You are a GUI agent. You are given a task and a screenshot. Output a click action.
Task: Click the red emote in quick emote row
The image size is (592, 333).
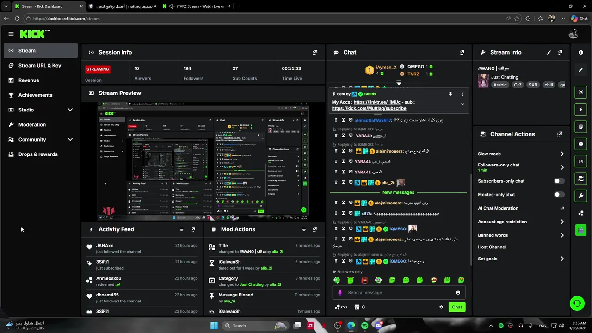[x=364, y=280]
